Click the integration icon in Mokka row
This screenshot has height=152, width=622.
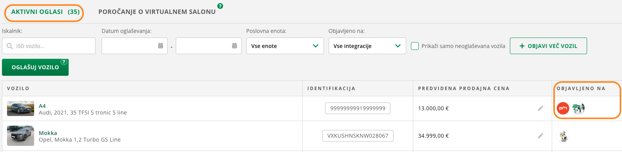(563, 136)
